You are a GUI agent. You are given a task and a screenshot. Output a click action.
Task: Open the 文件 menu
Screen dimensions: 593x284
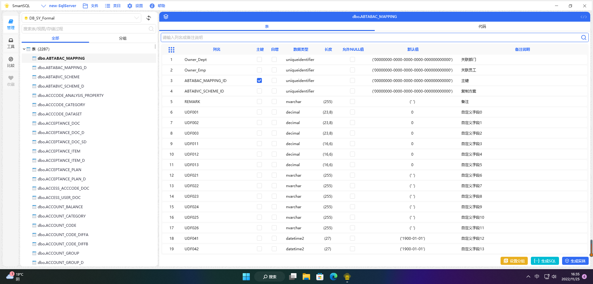91,6
